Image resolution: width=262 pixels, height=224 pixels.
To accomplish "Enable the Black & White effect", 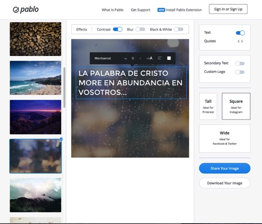I will 178,29.
